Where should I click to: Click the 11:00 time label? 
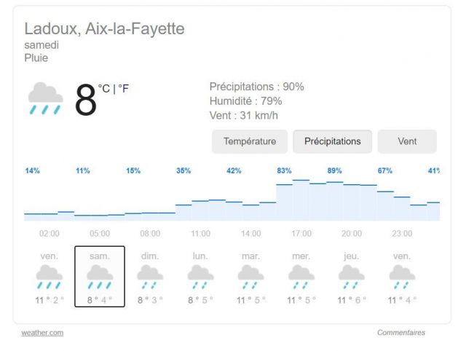(200, 234)
